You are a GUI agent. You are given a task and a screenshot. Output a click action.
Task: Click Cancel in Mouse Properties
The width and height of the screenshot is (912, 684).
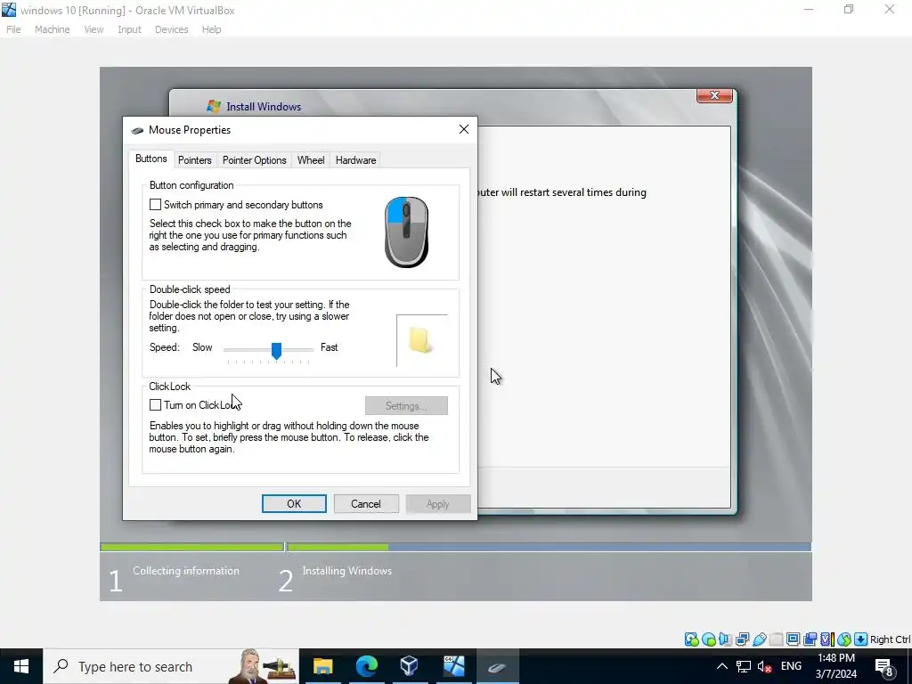point(366,504)
